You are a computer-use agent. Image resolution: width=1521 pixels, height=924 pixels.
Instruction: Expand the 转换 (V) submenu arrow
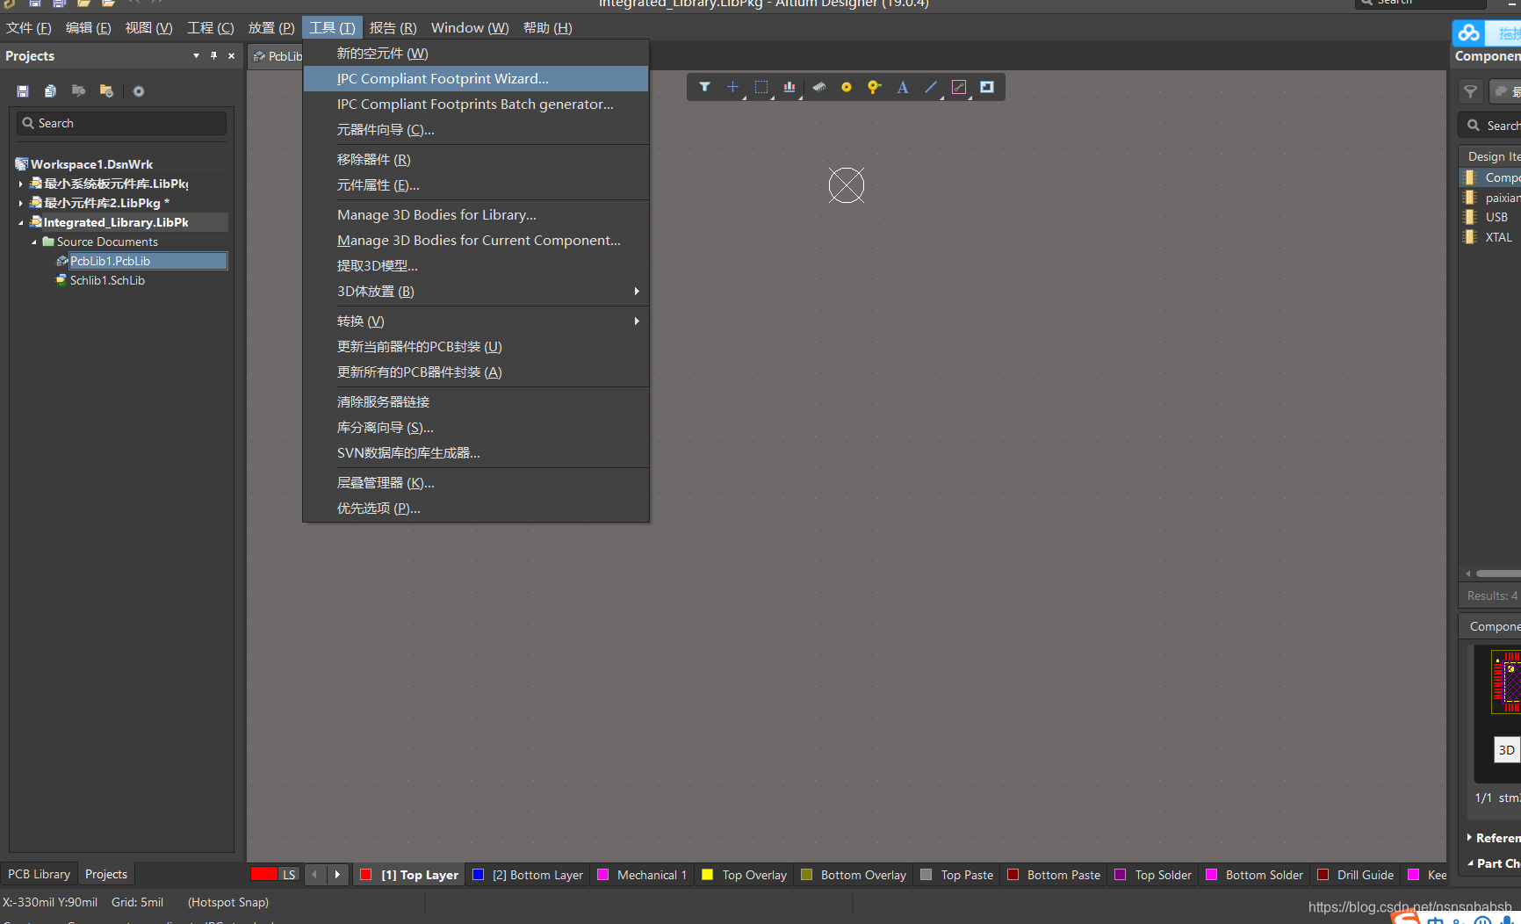click(x=637, y=321)
